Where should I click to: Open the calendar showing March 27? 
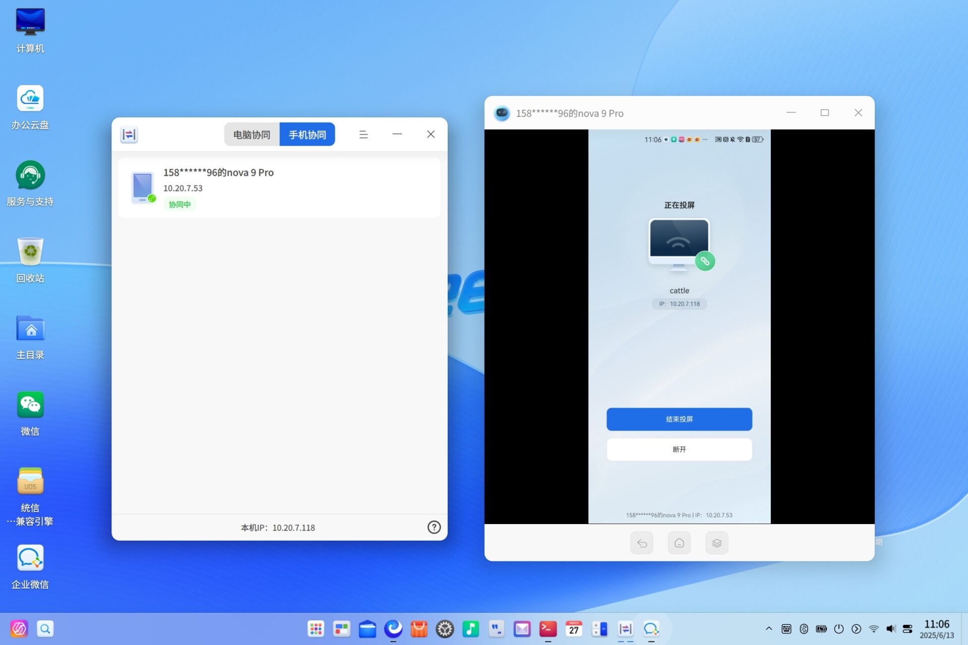coord(574,628)
